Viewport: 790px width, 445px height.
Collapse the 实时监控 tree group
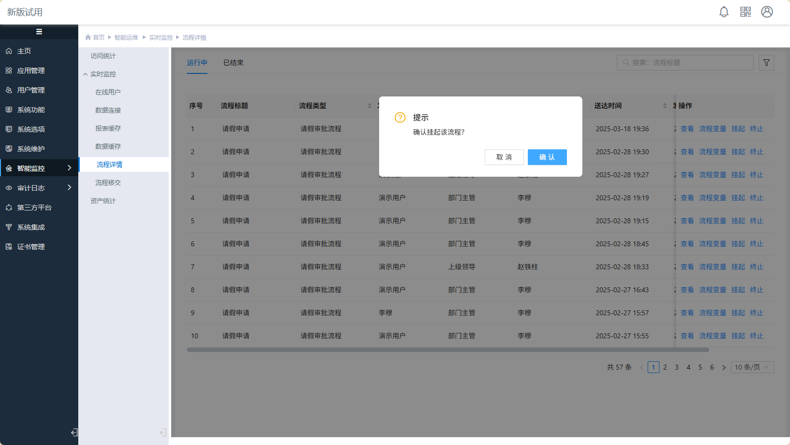pos(86,74)
